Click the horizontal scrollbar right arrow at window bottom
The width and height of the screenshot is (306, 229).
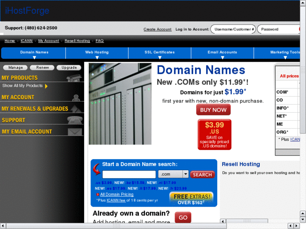297,226
